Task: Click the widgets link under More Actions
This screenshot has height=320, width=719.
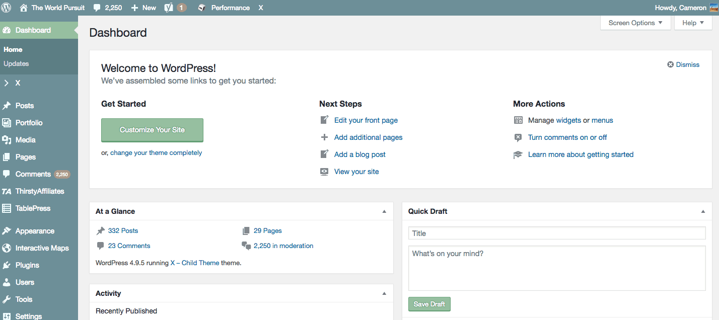Action: tap(568, 120)
